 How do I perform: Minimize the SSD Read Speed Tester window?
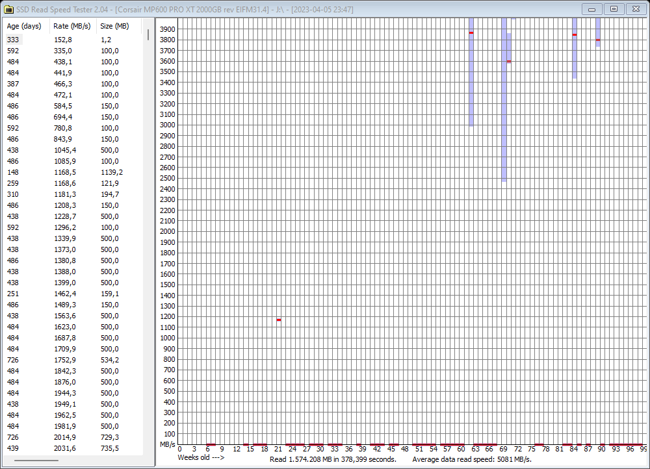592,9
